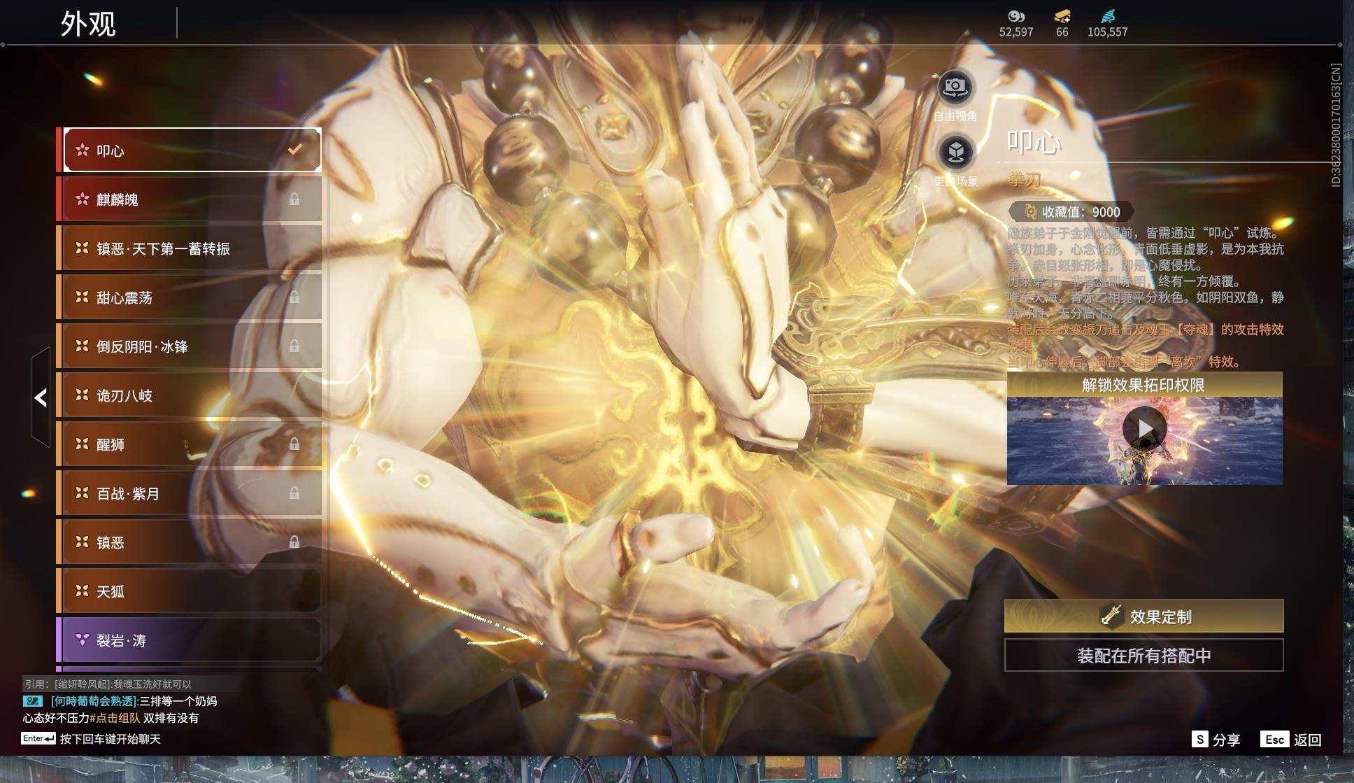
Task: Click the gold bar currency icon above 66
Action: 1062,15
